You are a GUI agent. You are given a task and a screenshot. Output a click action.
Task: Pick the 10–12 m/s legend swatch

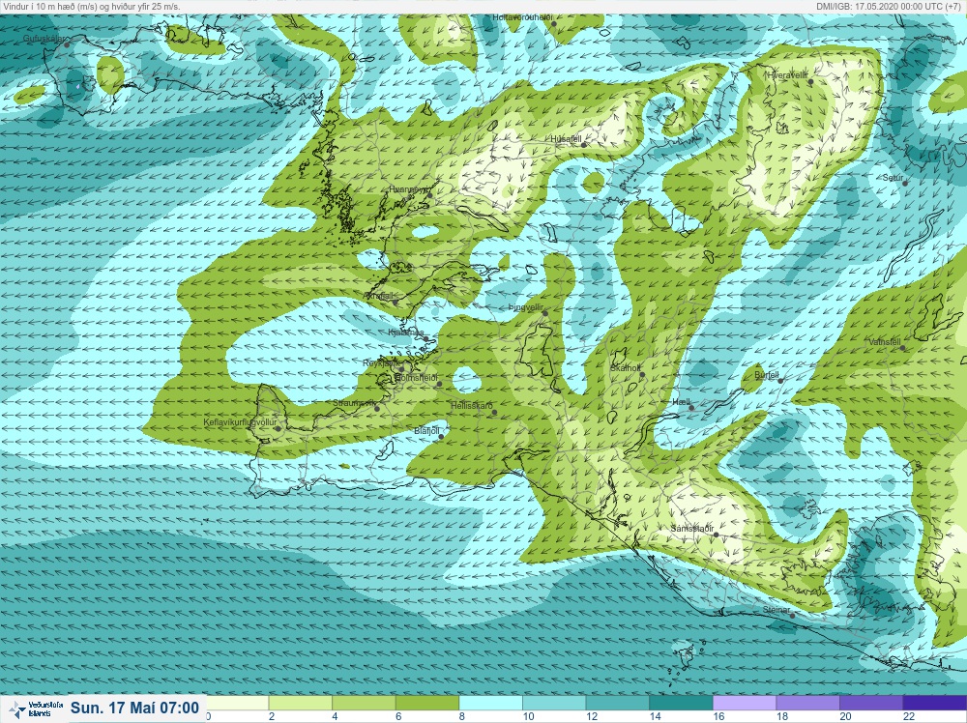click(554, 704)
